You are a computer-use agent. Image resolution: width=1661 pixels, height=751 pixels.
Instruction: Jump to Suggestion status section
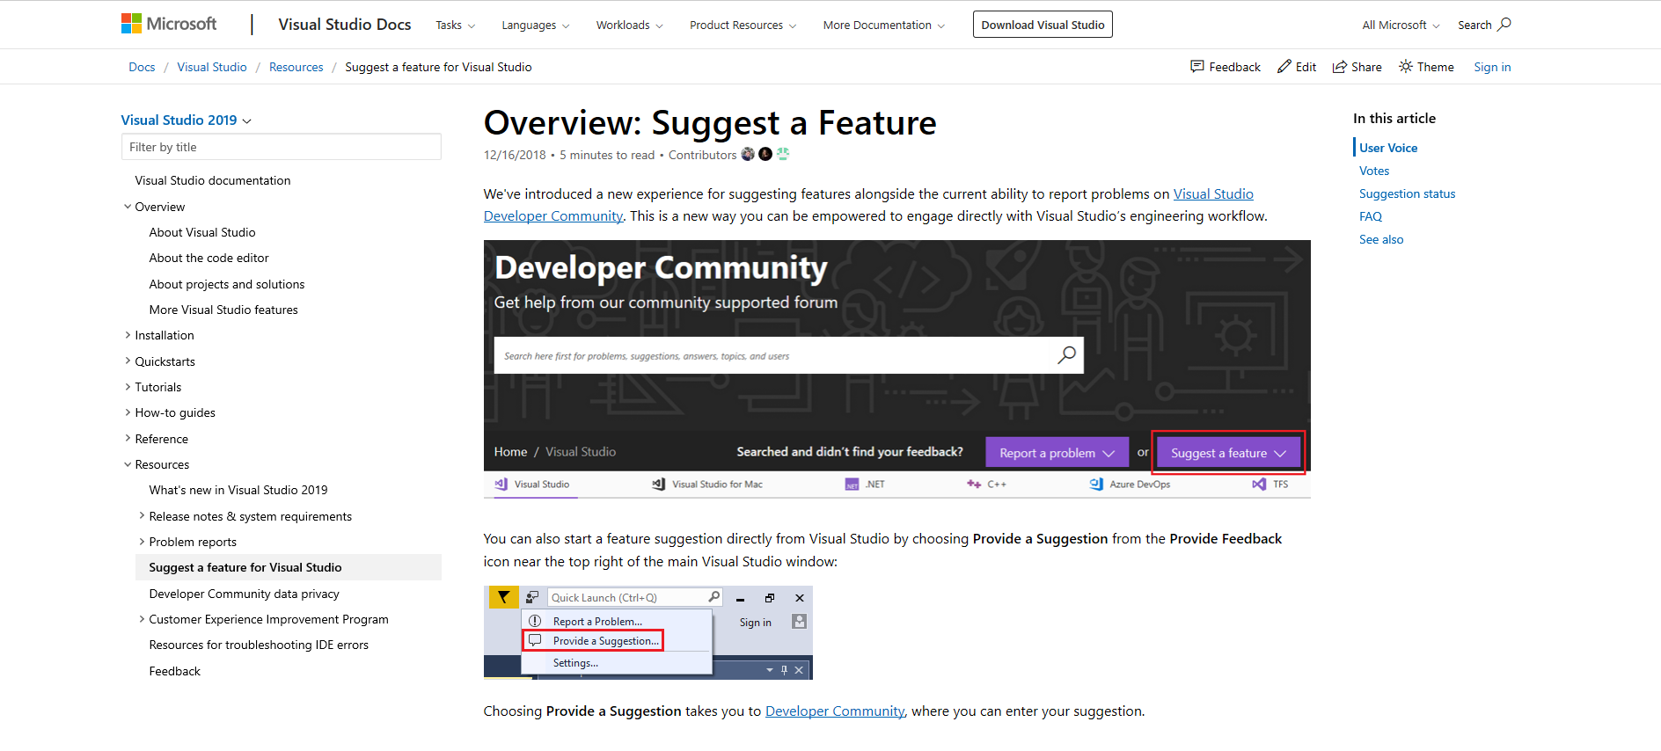coord(1407,193)
